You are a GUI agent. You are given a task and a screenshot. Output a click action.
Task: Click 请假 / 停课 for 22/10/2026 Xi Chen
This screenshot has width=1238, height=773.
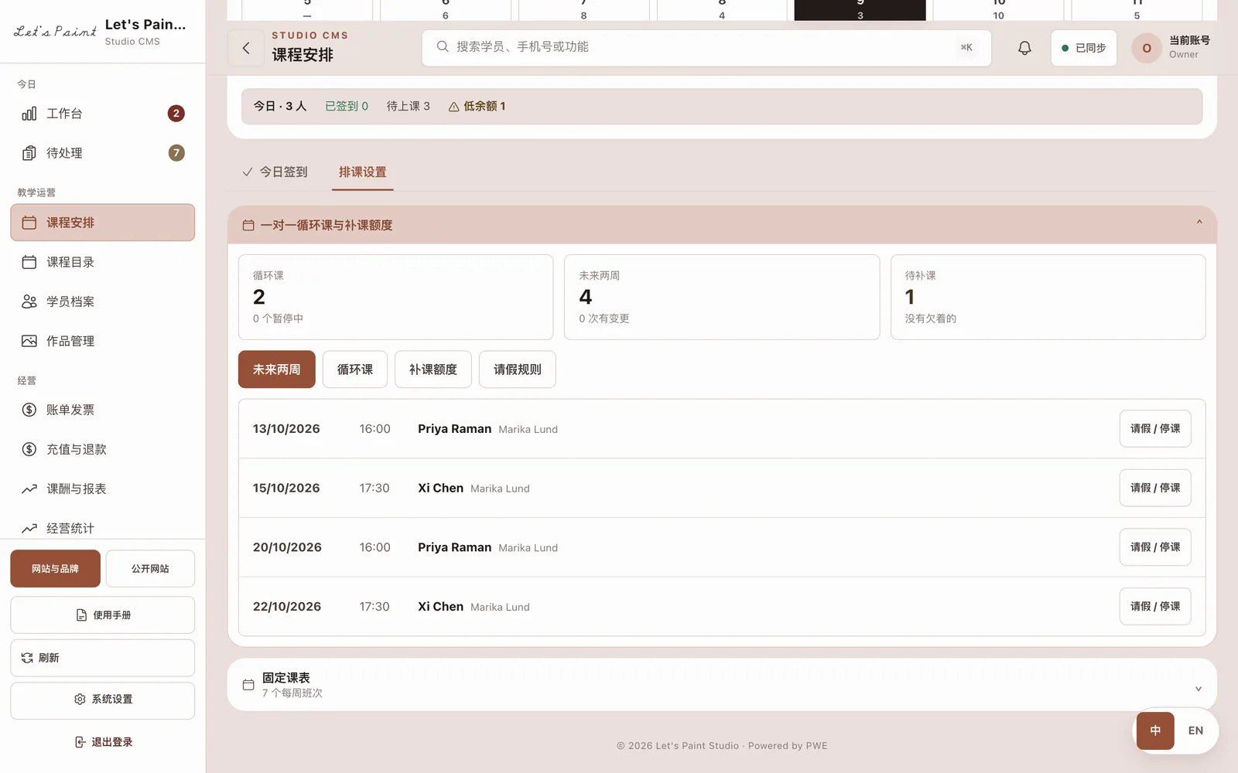click(1155, 607)
